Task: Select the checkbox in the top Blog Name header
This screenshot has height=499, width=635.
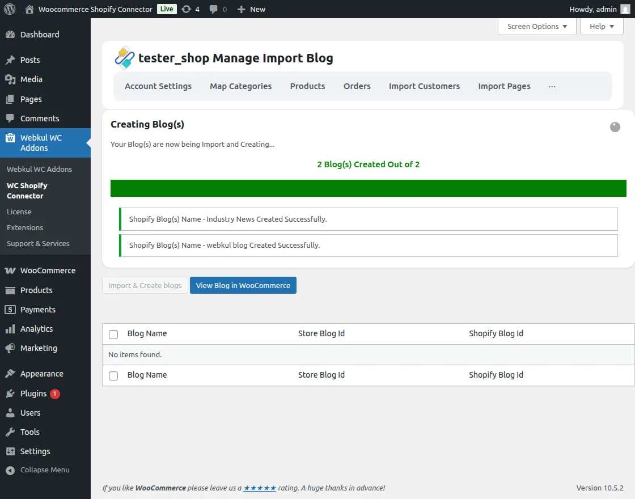Action: point(113,335)
